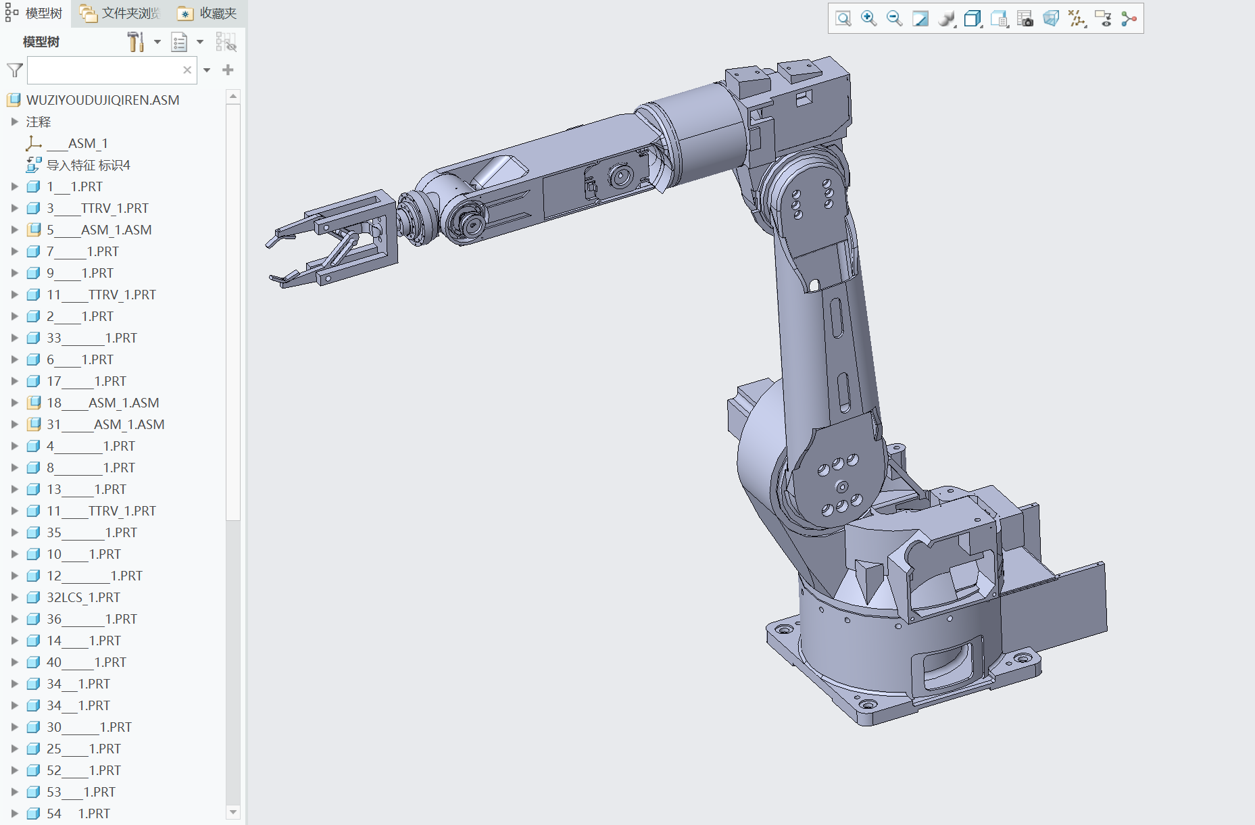Click the Repaint screen icon
The height and width of the screenshot is (825, 1255).
pos(920,19)
